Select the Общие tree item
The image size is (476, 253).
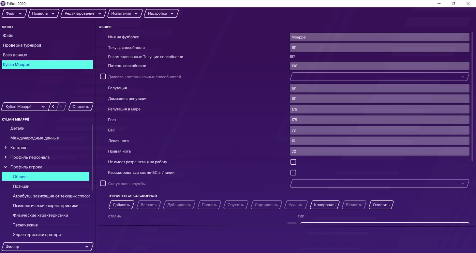pyautogui.click(x=46, y=176)
